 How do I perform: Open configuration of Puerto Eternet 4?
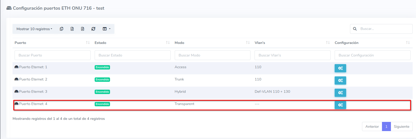click(340, 105)
